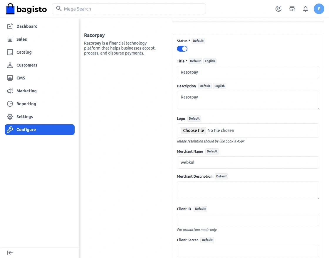Open the Customers menu
Image resolution: width=329 pixels, height=258 pixels.
tap(27, 65)
